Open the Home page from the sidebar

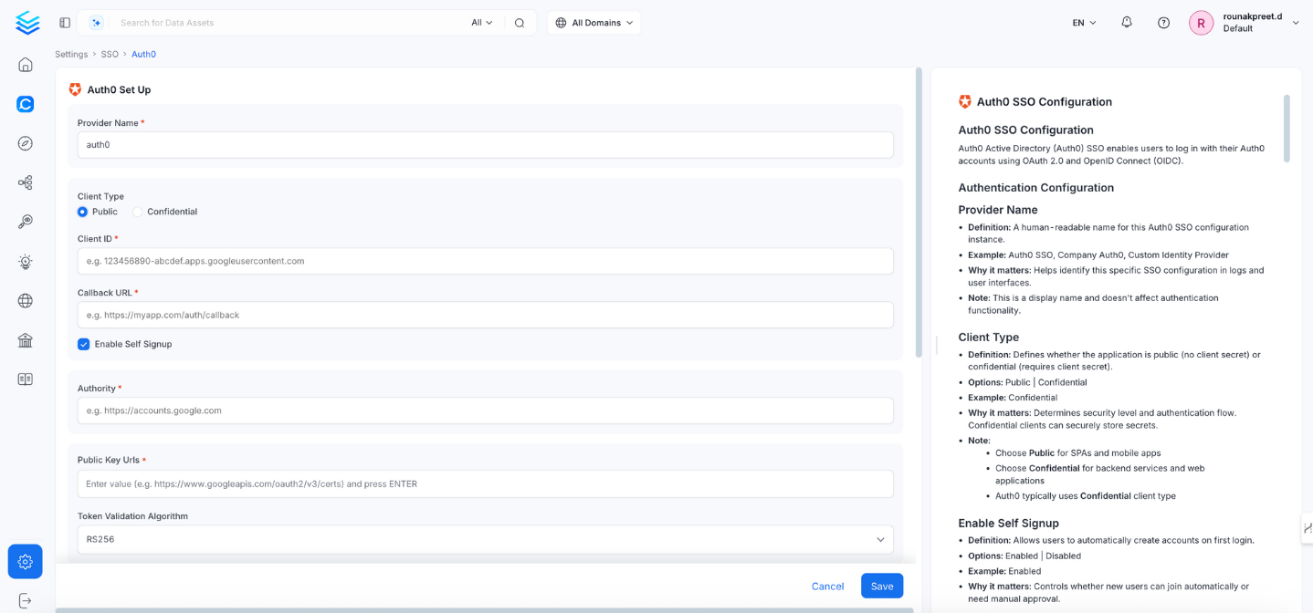pyautogui.click(x=25, y=64)
